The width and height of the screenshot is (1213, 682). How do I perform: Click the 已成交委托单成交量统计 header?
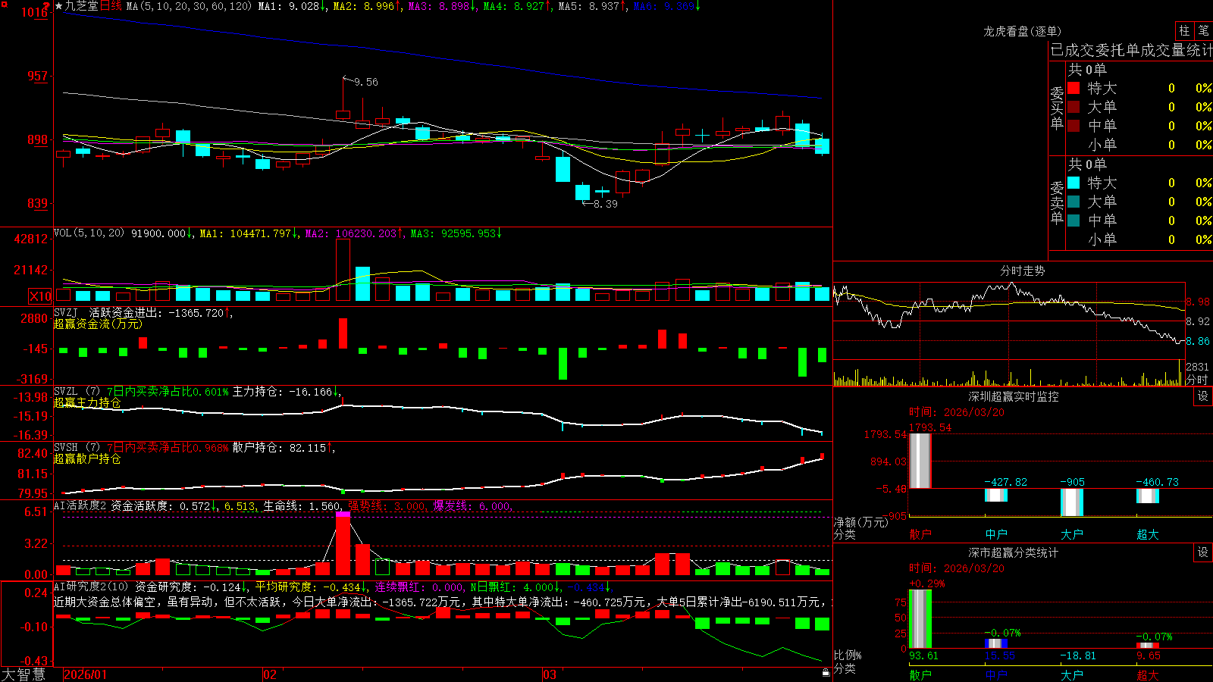pos(1131,50)
